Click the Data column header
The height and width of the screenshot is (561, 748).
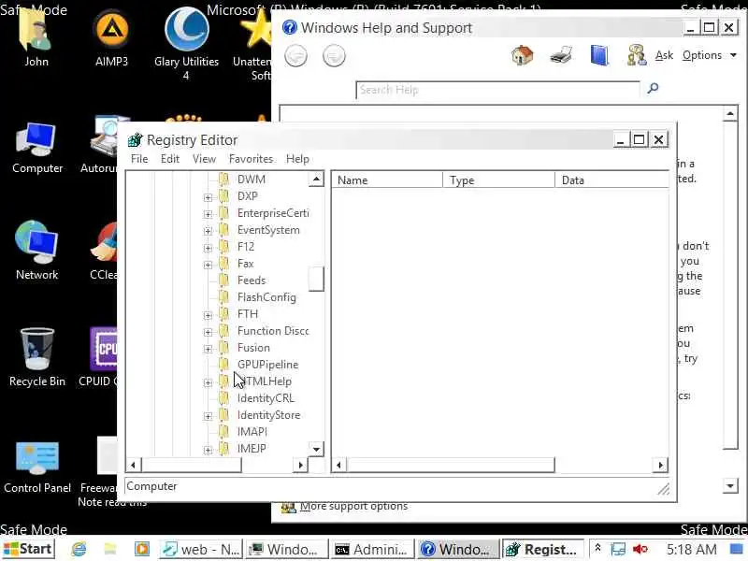(612, 180)
